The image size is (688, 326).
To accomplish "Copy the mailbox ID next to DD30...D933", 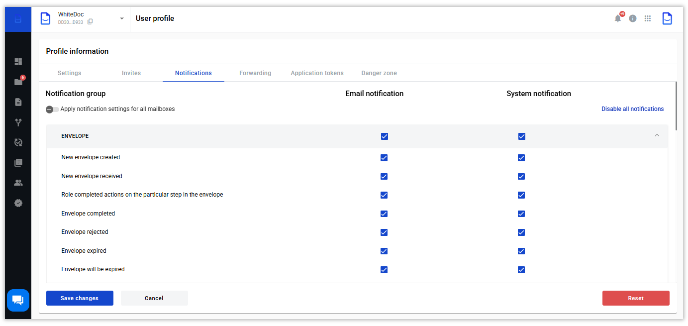I will click(x=90, y=22).
